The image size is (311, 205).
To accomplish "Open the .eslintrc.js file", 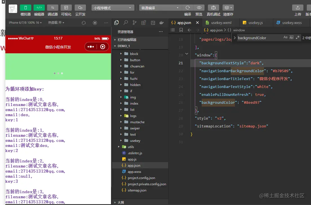I will point(140,153).
